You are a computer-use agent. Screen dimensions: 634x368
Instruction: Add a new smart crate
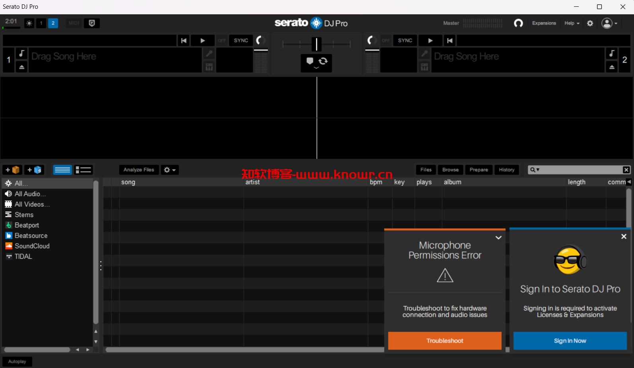34,170
